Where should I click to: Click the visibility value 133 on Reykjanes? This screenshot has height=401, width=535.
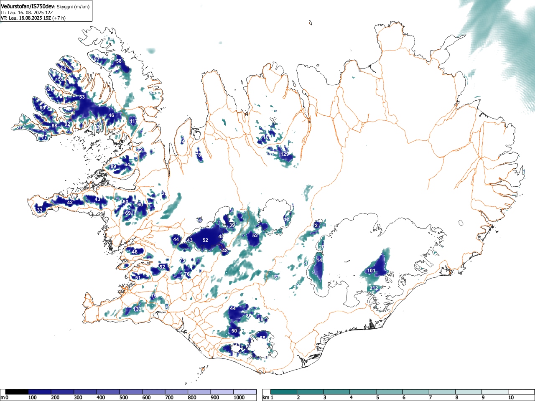click(x=137, y=309)
